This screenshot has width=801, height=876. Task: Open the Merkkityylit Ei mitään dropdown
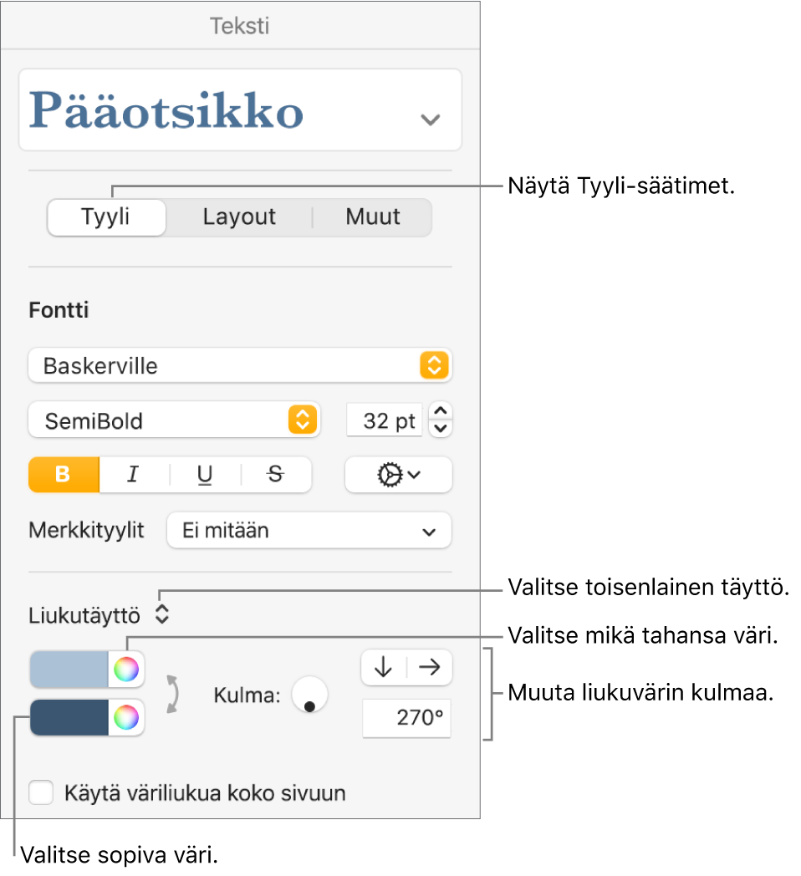click(x=309, y=530)
